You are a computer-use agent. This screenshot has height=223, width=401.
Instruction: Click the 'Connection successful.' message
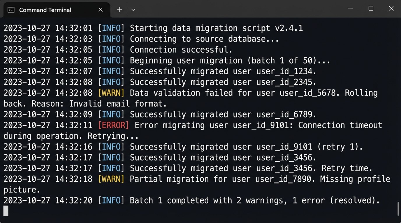(x=181, y=50)
